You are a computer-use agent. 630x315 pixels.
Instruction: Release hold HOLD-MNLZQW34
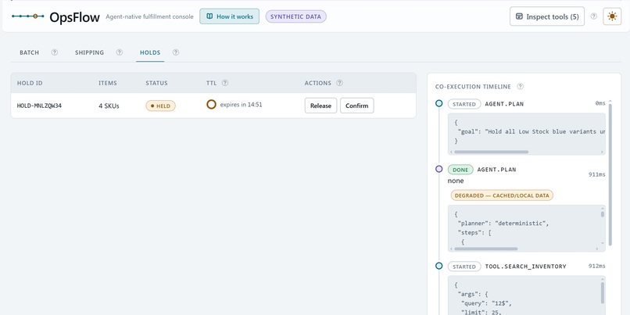320,106
